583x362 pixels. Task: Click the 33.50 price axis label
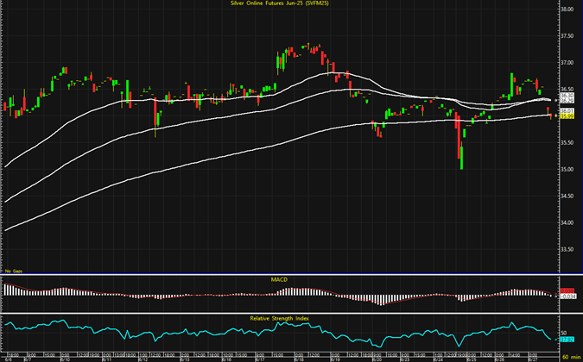(x=567, y=249)
